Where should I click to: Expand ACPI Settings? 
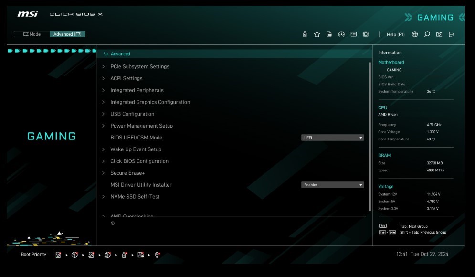click(x=127, y=78)
